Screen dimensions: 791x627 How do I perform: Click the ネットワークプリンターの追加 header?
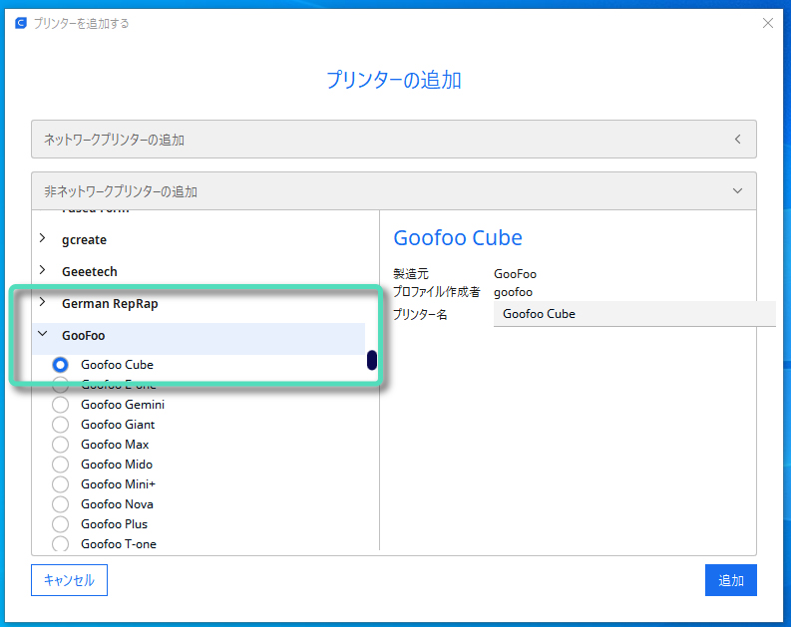(x=393, y=140)
